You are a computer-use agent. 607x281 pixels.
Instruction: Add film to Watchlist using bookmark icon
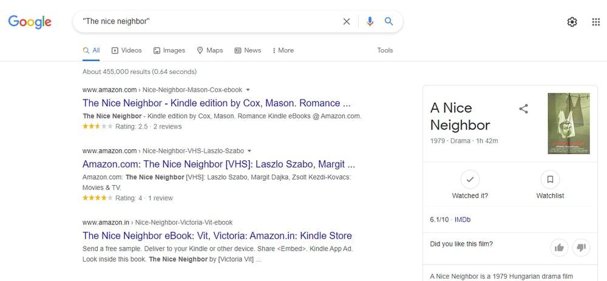point(550,180)
